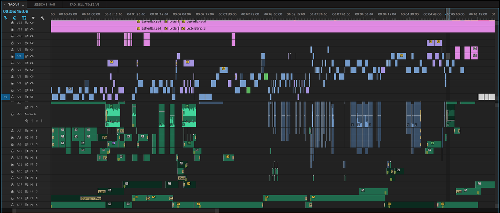Solo track A6

(37, 107)
